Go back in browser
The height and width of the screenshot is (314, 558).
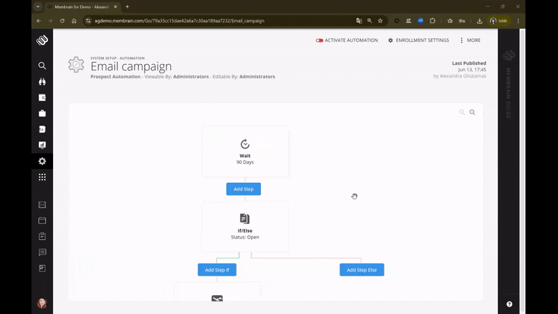coord(38,21)
